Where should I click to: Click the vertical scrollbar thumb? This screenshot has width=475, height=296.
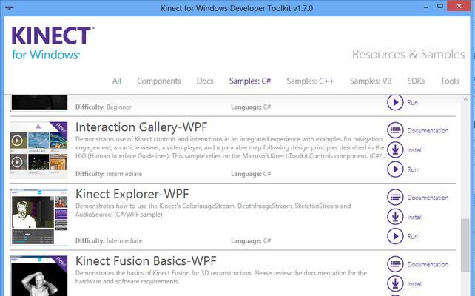pyautogui.click(x=465, y=246)
